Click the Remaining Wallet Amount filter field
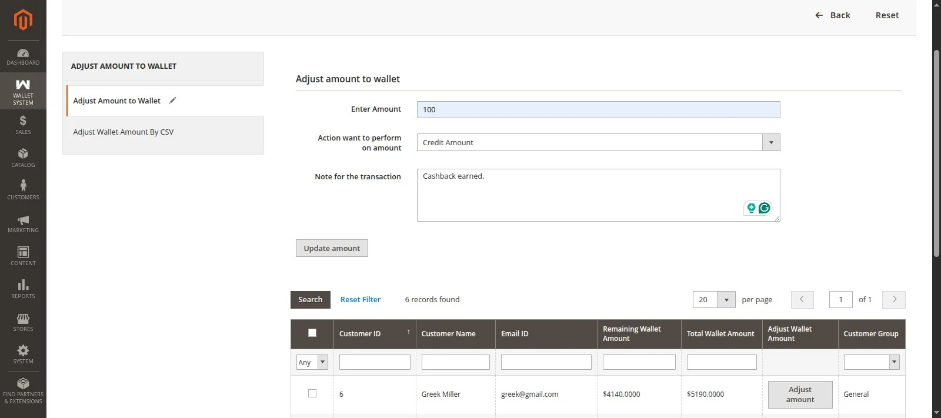 point(639,362)
